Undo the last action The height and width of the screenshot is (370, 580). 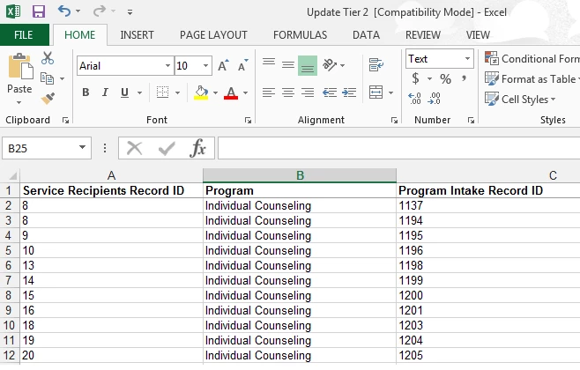point(64,11)
